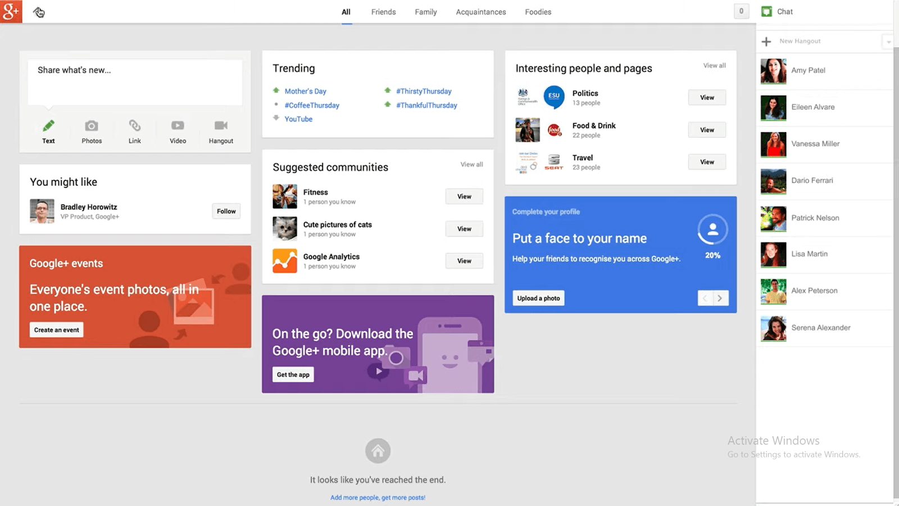899x506 pixels.
Task: Open trending #CoffeeThursday
Action: tap(312, 105)
